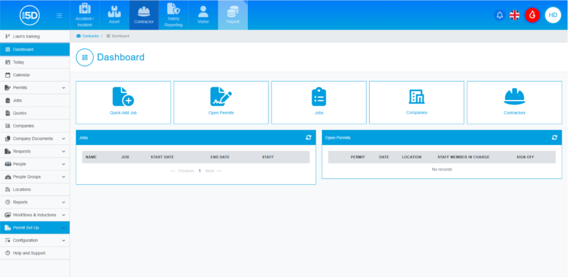The image size is (568, 277).
Task: Click the Jobs clipboard tile icon
Action: [319, 97]
